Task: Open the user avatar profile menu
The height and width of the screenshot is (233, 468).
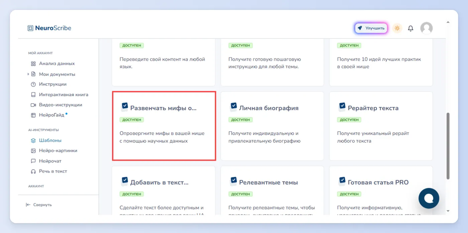Action: click(x=426, y=28)
